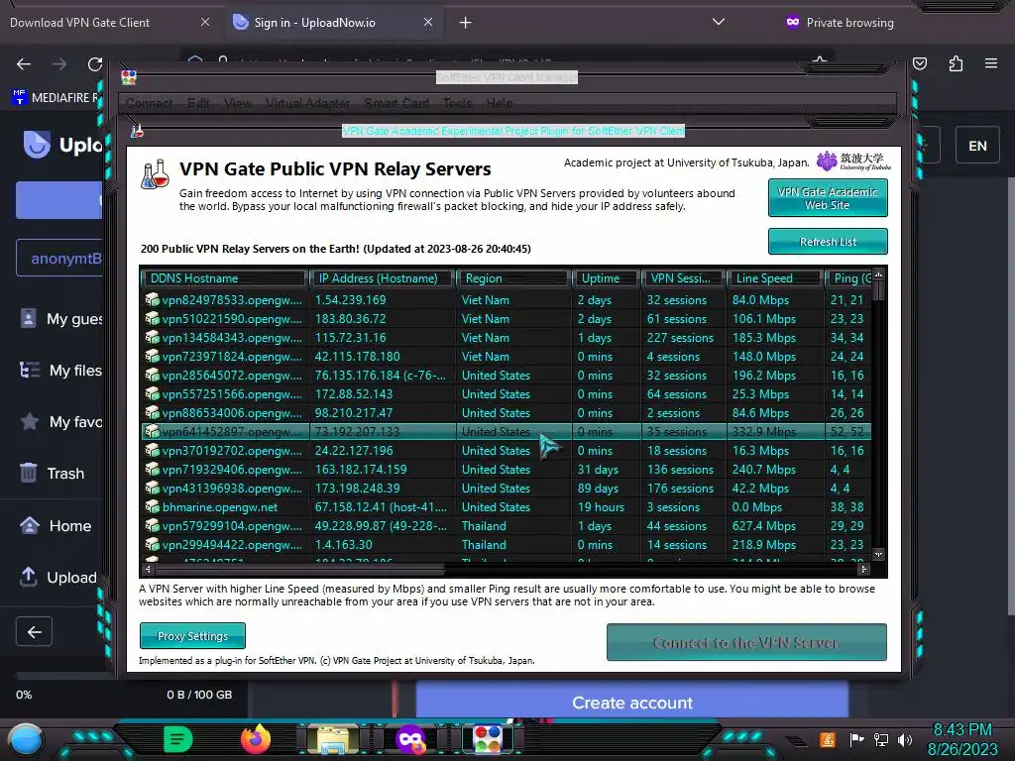Click the horizontal scrollbar thumb of server list
The height and width of the screenshot is (761, 1015).
tap(299, 570)
